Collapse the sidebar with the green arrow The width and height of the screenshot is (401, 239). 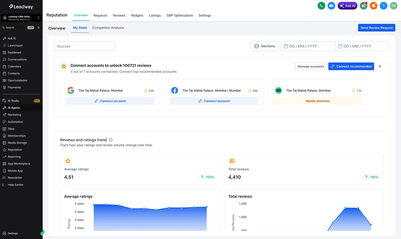click(x=42, y=233)
